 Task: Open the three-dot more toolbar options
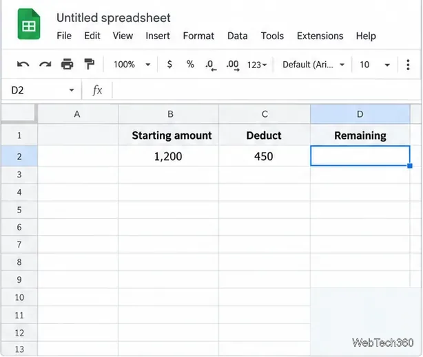pos(408,65)
